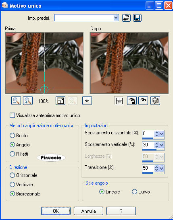Toggle the show/hide previews panel icon
This screenshot has height=220, width=173.
119,101
